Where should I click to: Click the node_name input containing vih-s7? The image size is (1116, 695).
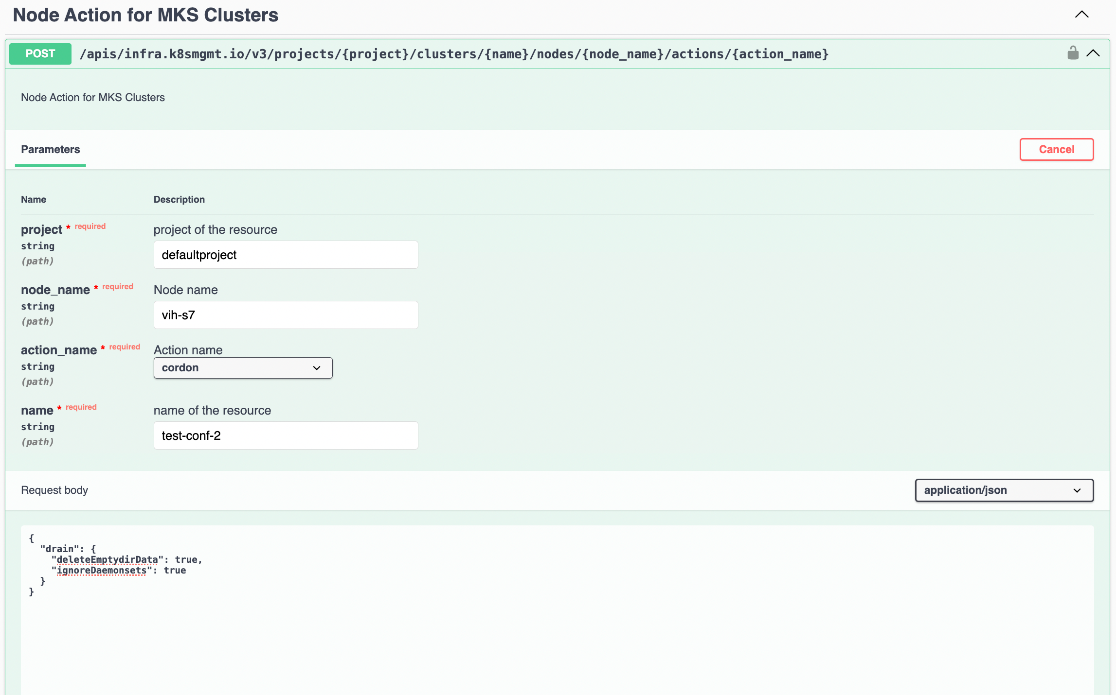click(x=286, y=315)
